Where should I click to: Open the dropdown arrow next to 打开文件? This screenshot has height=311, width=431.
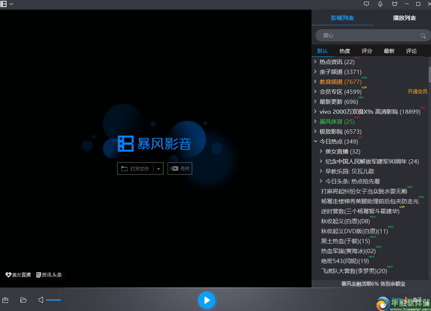click(158, 169)
